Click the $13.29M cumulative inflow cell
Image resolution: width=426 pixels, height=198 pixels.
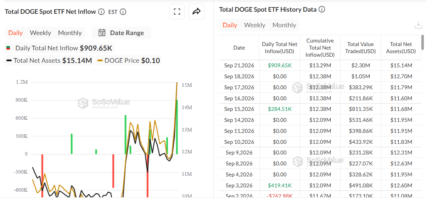(320, 66)
